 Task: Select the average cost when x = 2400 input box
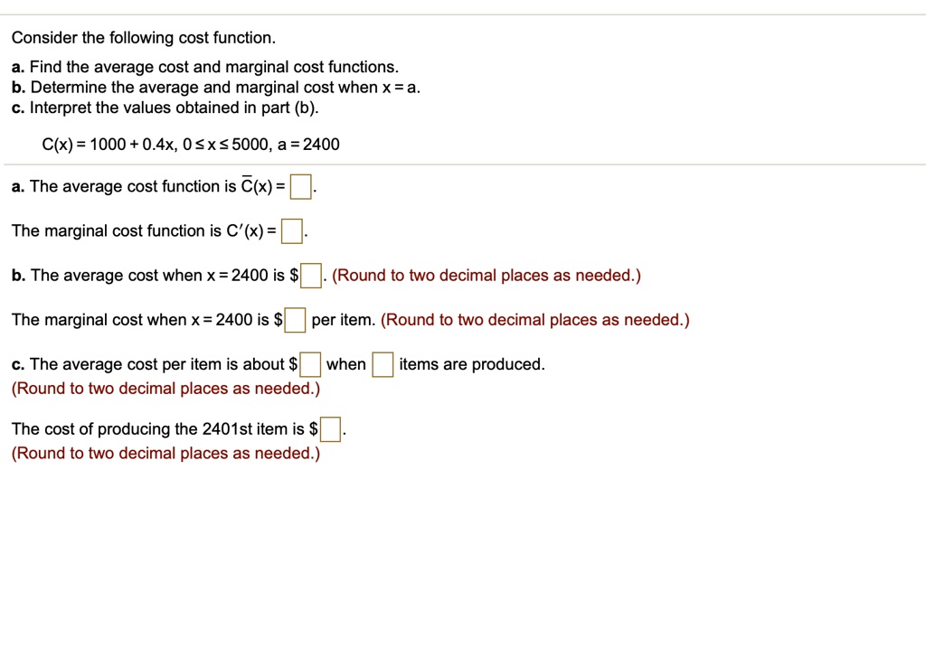310,276
